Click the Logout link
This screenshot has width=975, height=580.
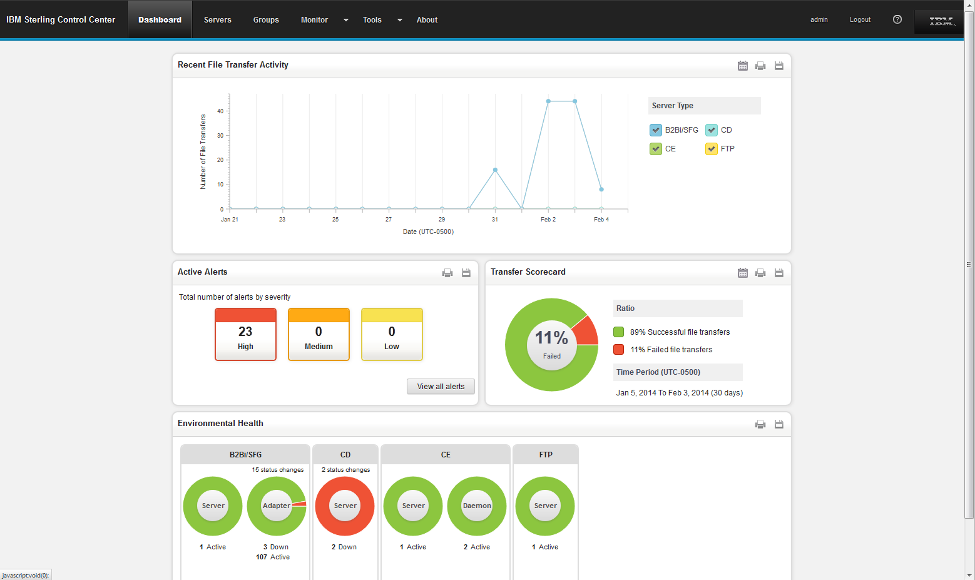[x=860, y=20]
